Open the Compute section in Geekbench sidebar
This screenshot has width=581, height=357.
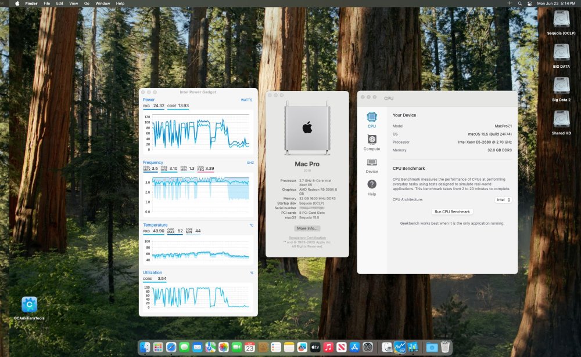[372, 143]
